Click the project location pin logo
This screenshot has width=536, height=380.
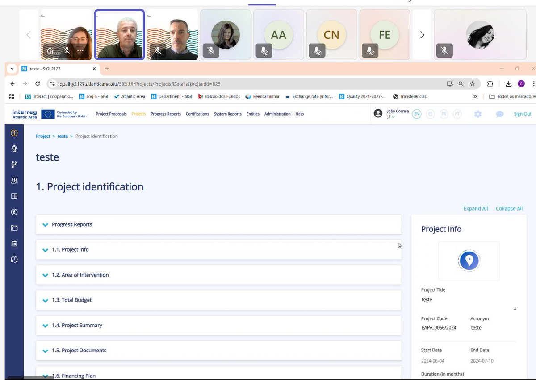pos(469,261)
